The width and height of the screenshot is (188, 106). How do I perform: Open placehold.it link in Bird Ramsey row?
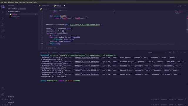[x=87, y=57]
